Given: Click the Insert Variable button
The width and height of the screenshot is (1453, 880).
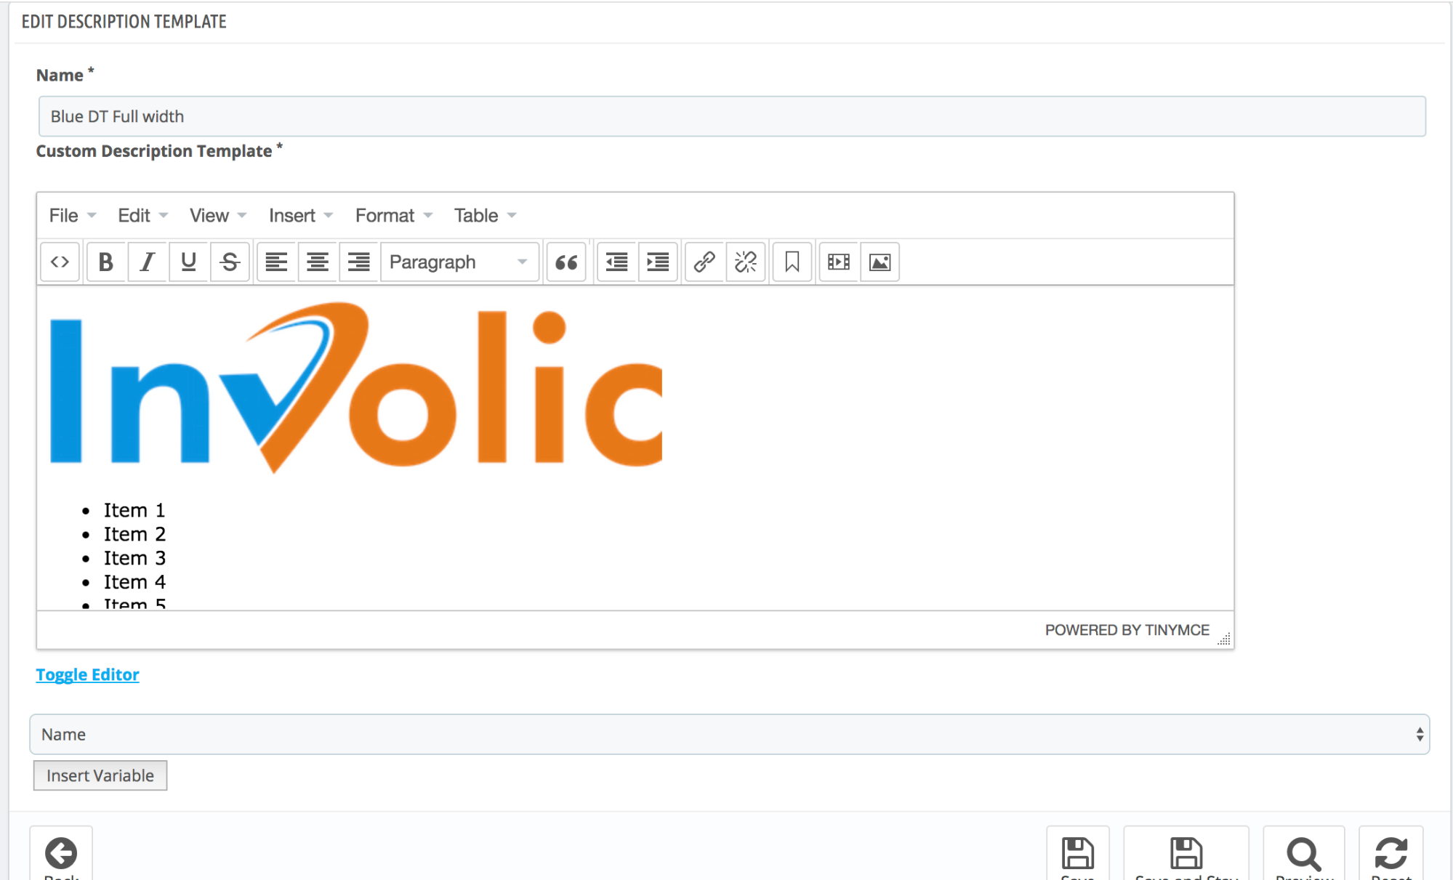Looking at the screenshot, I should (99, 775).
